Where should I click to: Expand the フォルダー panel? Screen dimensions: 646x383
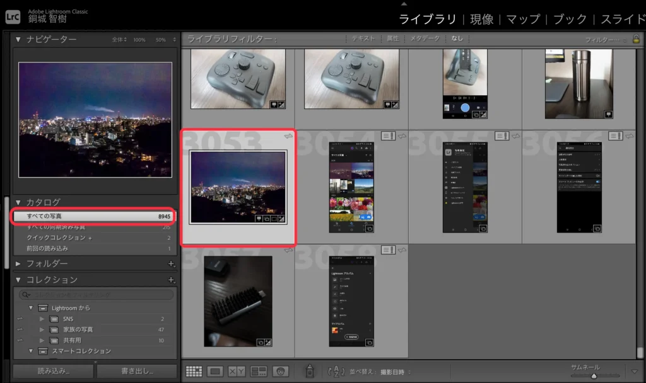tap(18, 263)
